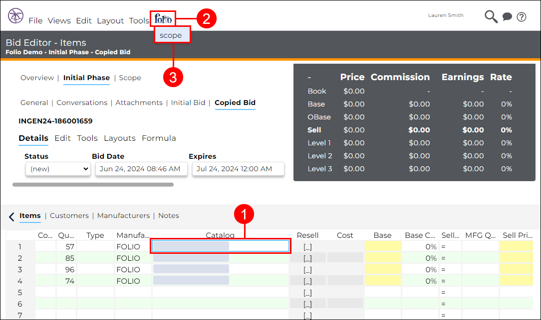
Task: Open the Tools menu in the menu bar
Action: tap(139, 20)
